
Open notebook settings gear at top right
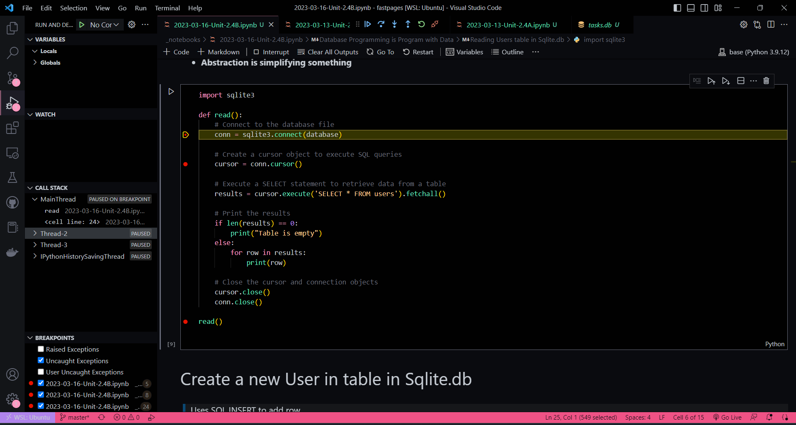coord(744,25)
